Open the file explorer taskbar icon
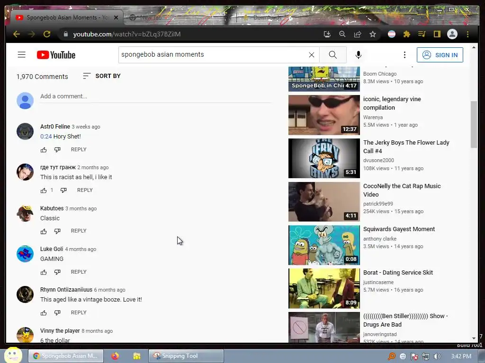This screenshot has width=485, height=363. click(137, 356)
